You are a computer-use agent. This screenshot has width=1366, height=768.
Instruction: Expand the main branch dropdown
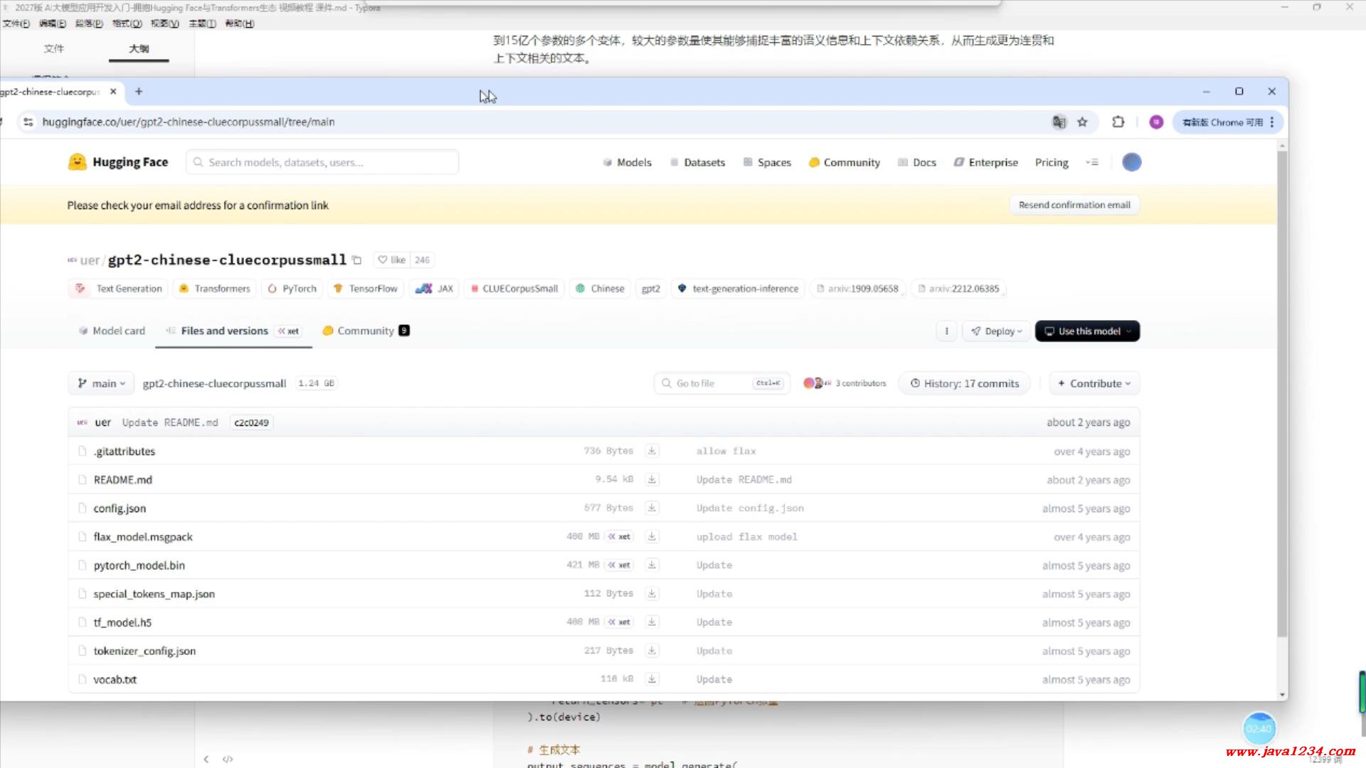click(102, 383)
